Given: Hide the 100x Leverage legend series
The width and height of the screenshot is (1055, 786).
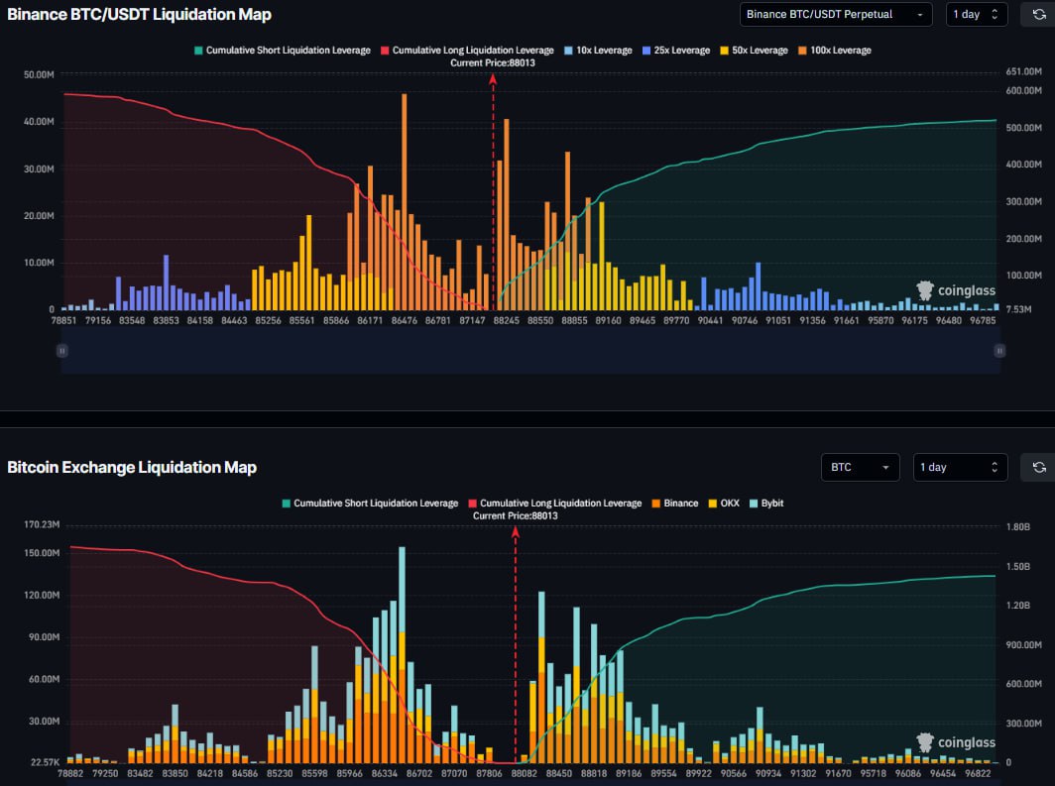Looking at the screenshot, I should pos(835,51).
